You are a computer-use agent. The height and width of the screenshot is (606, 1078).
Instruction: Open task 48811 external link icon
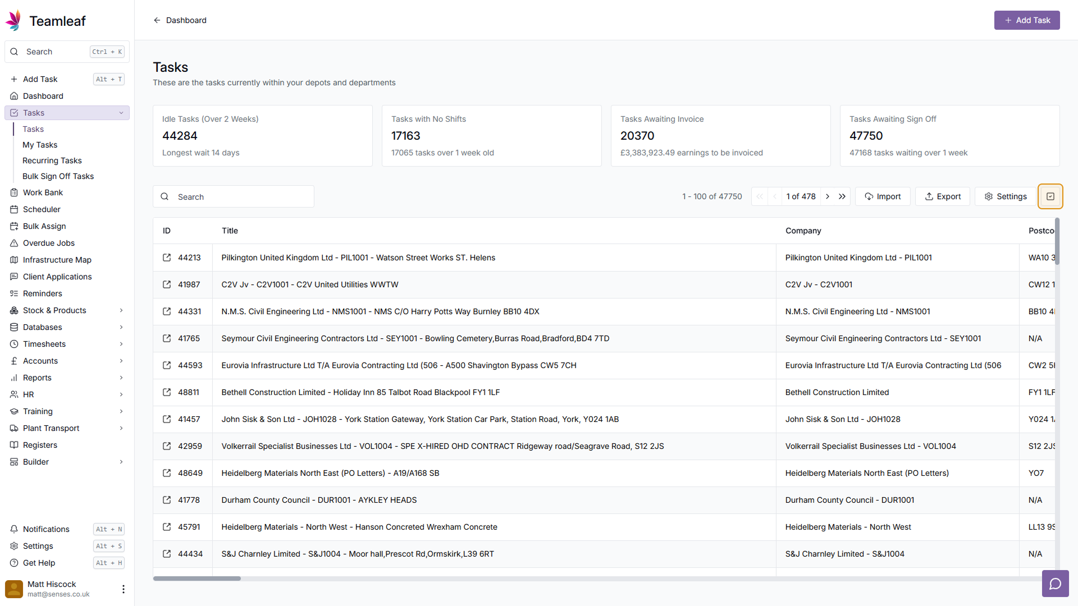click(167, 392)
